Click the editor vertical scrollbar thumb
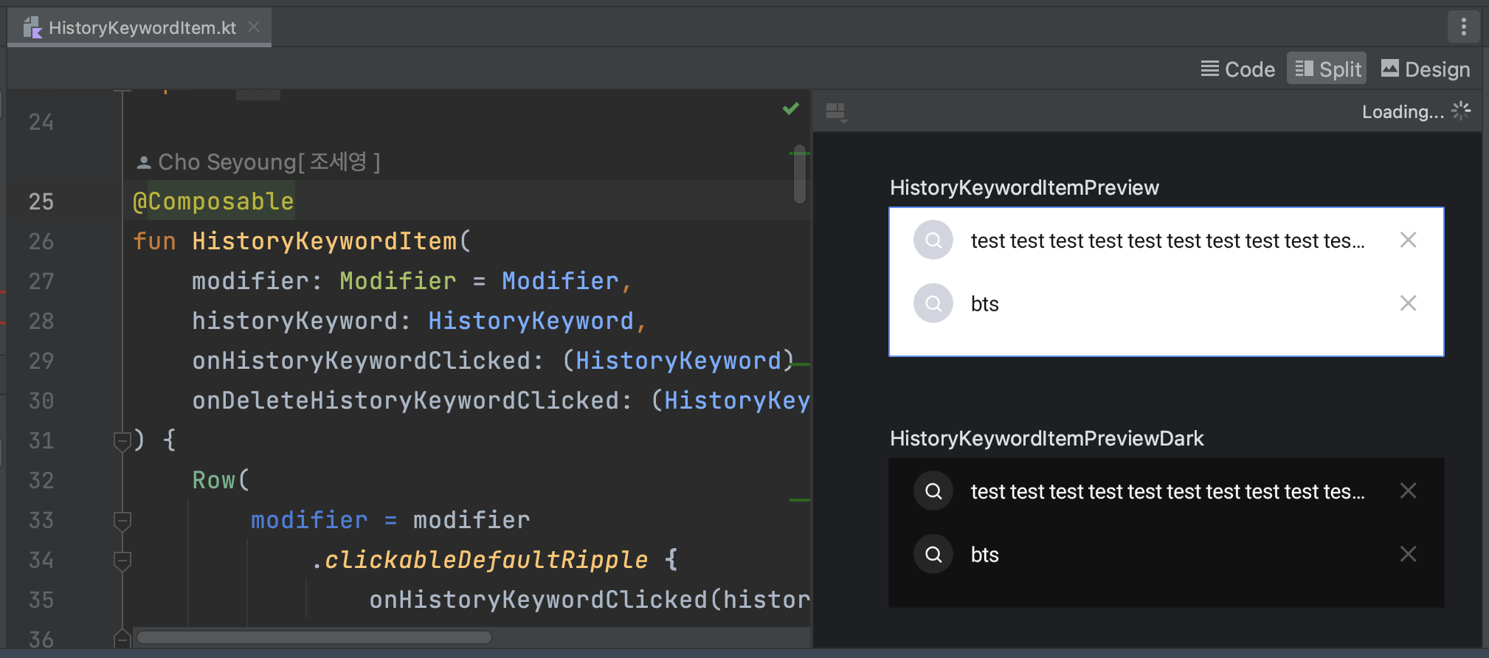This screenshot has height=658, width=1489. (x=800, y=174)
